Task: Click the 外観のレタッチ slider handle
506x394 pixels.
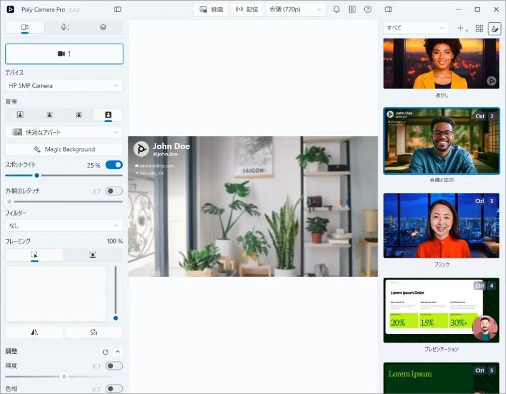Action: coord(9,202)
